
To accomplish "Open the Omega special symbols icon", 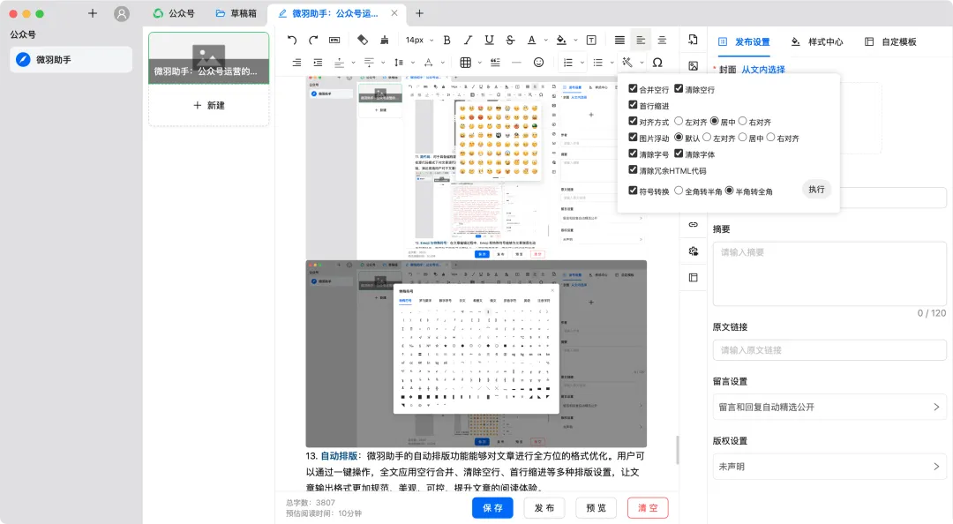I will coord(657,63).
